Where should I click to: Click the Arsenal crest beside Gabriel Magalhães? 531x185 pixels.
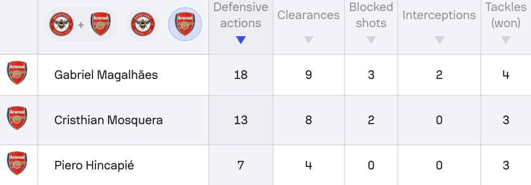click(17, 73)
